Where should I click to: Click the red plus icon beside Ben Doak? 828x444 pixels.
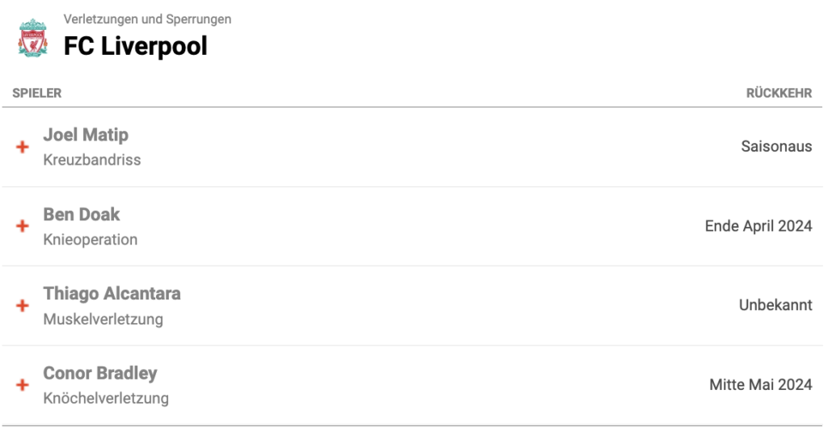coord(22,226)
